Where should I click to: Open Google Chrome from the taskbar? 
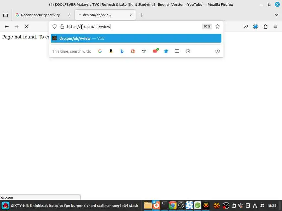click(172, 206)
